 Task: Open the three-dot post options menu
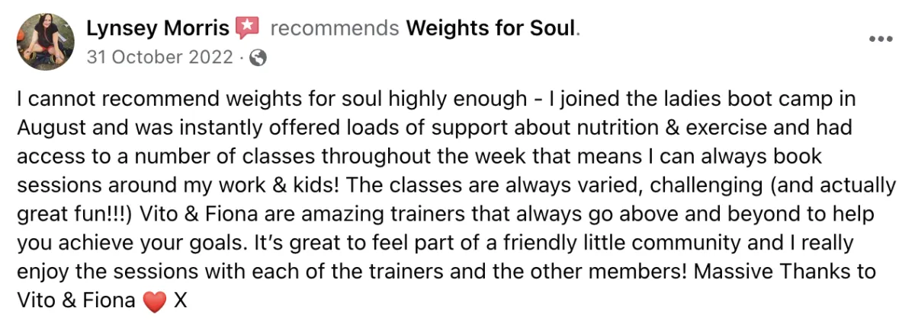881,39
